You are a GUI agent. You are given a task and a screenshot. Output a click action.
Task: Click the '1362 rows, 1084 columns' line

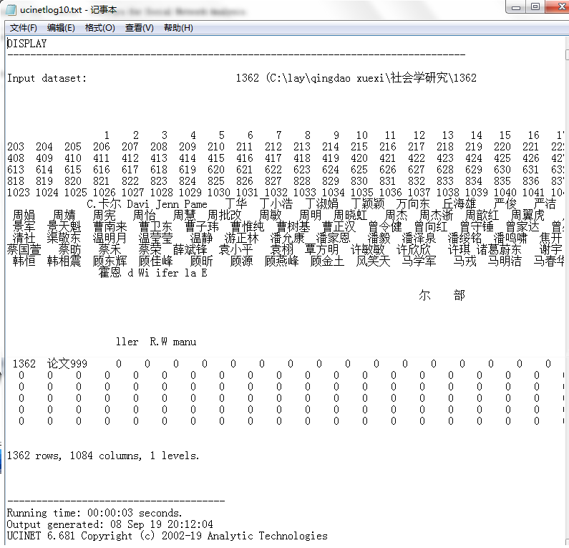[x=103, y=456]
